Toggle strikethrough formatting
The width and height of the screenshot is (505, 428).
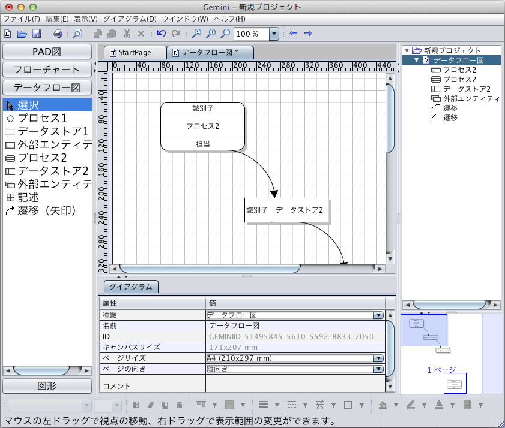coord(180,405)
